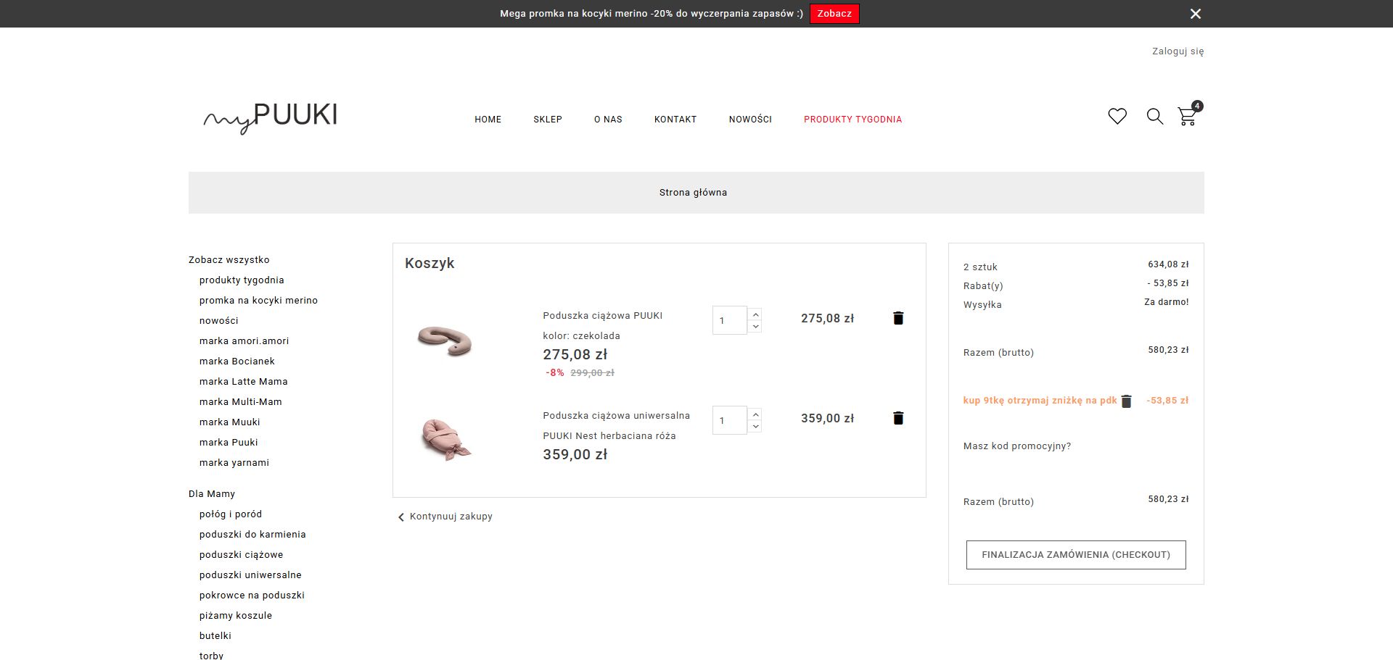Go to PRODUKTY TYGODNIA in navigation
Viewport: 1393px width, 660px height.
click(x=852, y=120)
